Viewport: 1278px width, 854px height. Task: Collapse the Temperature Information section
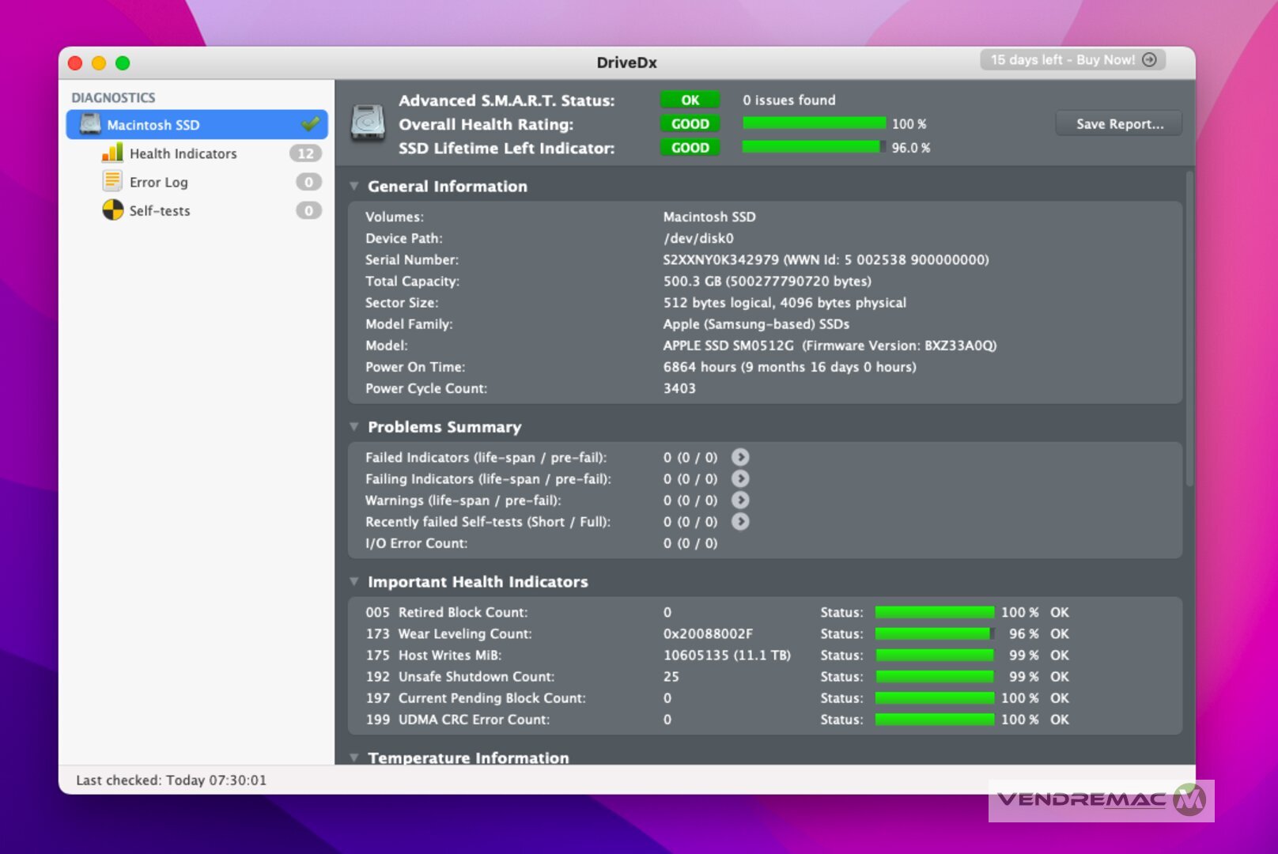pos(354,757)
